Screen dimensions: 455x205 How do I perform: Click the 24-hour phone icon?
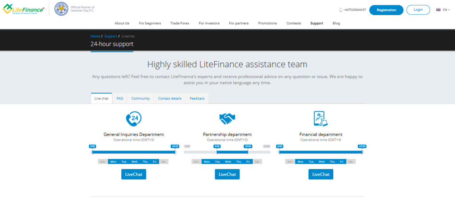134,119
